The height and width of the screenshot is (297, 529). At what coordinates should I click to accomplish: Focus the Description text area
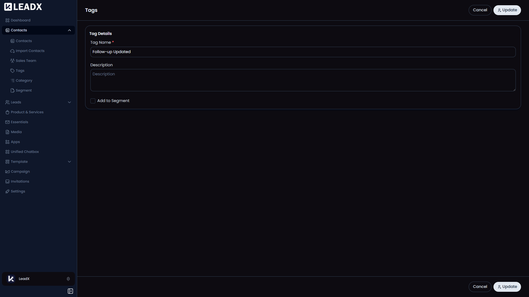tap(303, 80)
